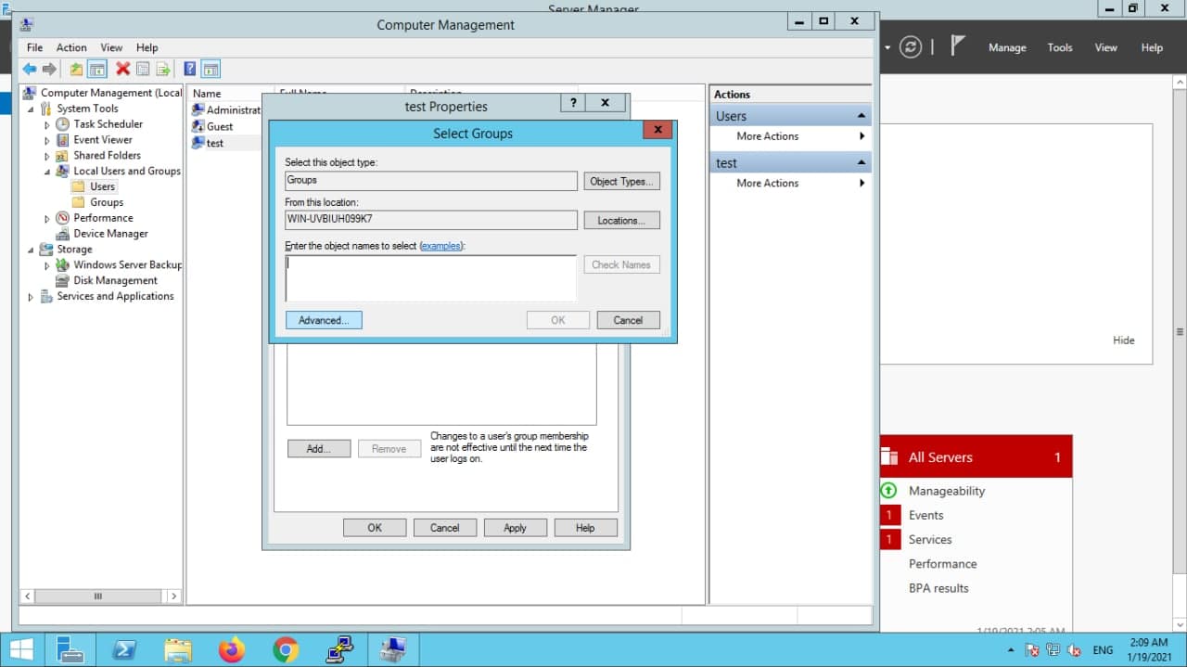The height and width of the screenshot is (667, 1187).
Task: Collapse the Local Users and Groups node
Action: [x=47, y=172]
